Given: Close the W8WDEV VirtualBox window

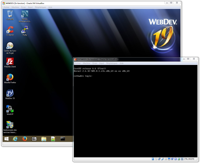Looking at the screenshot, I should click(x=177, y=3).
